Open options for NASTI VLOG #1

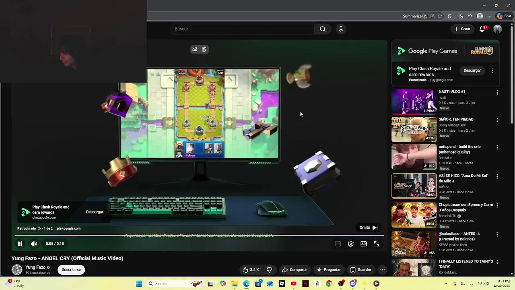pos(497,93)
